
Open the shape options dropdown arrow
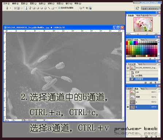click(56, 8)
